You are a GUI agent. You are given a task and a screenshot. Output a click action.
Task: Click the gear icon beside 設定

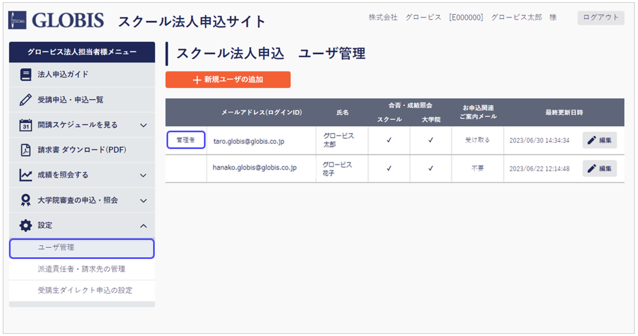(26, 225)
